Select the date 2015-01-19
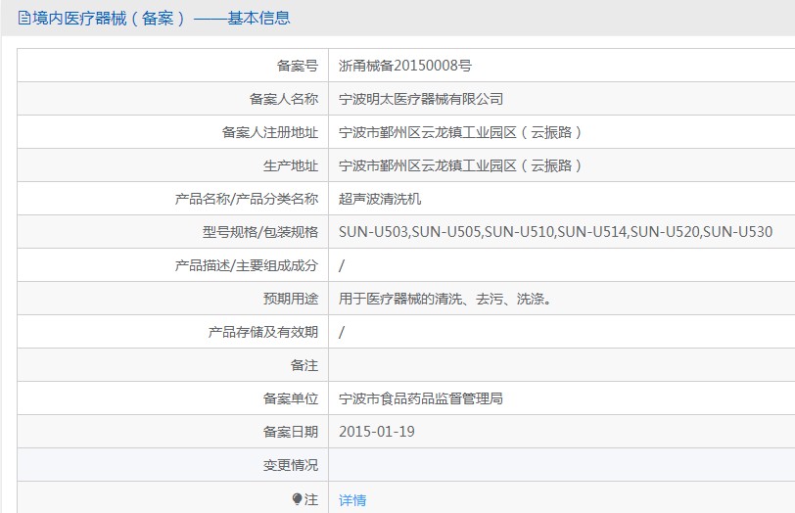Screen dimensions: 795x513 [377, 432]
